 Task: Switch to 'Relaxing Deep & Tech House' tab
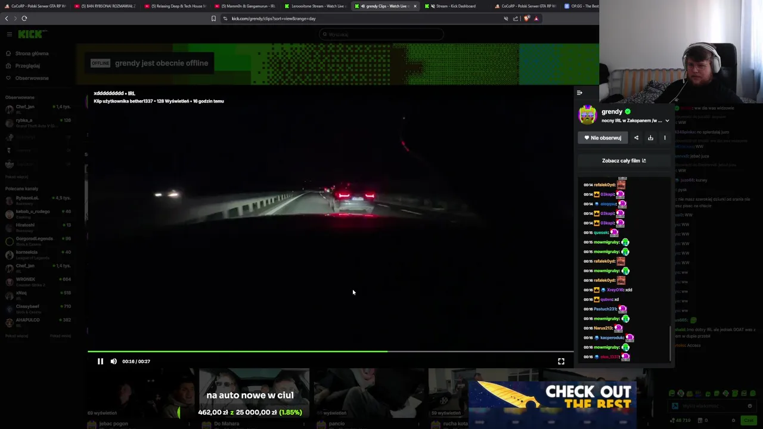pyautogui.click(x=175, y=6)
